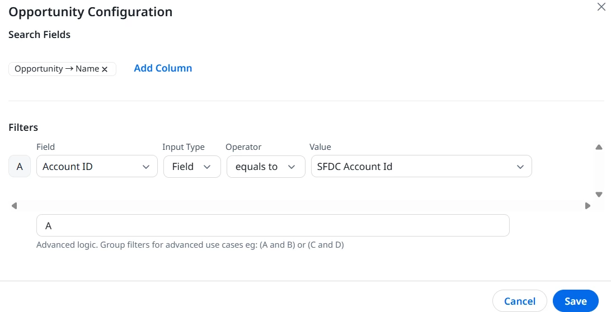Click the filters scroll up arrow
Viewport: 611px width, 312px height.
point(599,148)
